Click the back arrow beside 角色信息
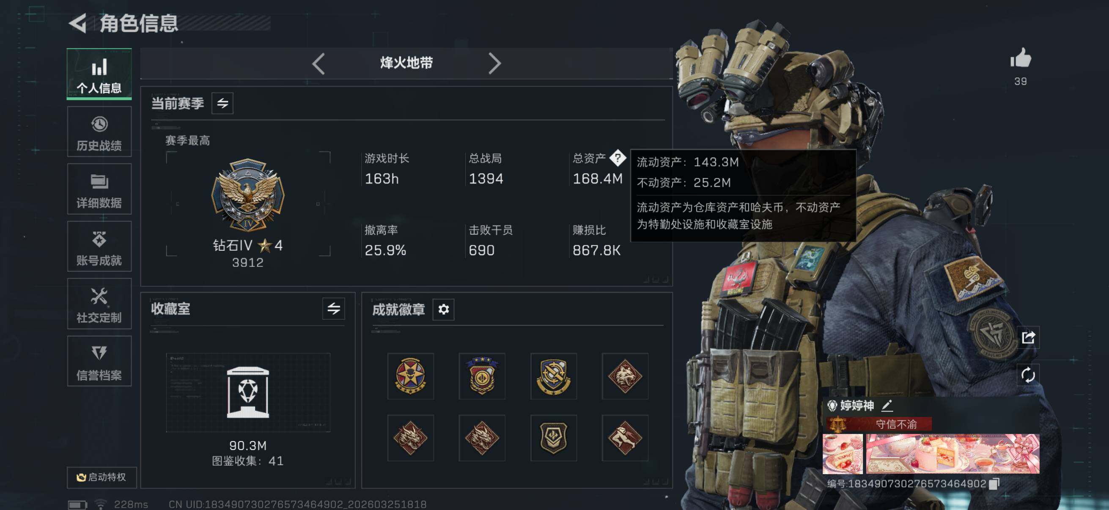 pyautogui.click(x=78, y=23)
